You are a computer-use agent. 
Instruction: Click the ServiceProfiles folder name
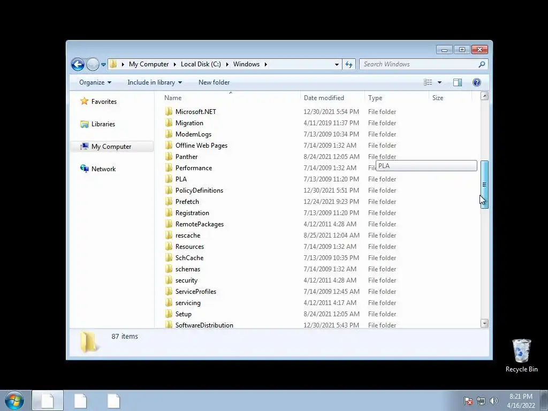196,292
